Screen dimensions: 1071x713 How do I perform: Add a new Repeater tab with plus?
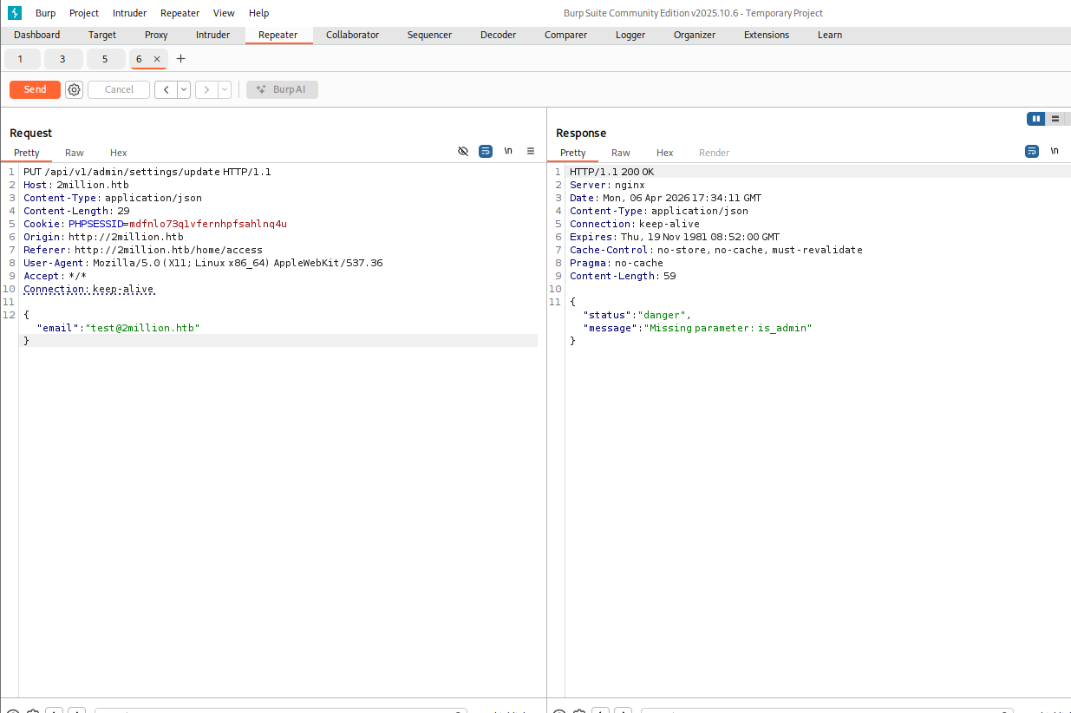180,59
